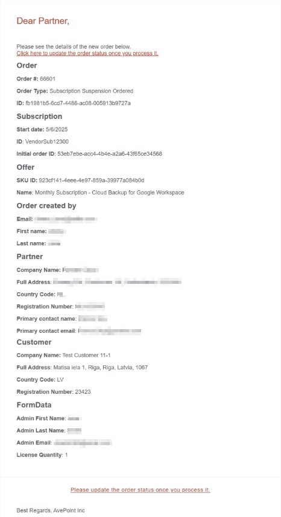Click the customer registration number 23423
Viewport: 281px width, 517px height.
[x=83, y=392]
